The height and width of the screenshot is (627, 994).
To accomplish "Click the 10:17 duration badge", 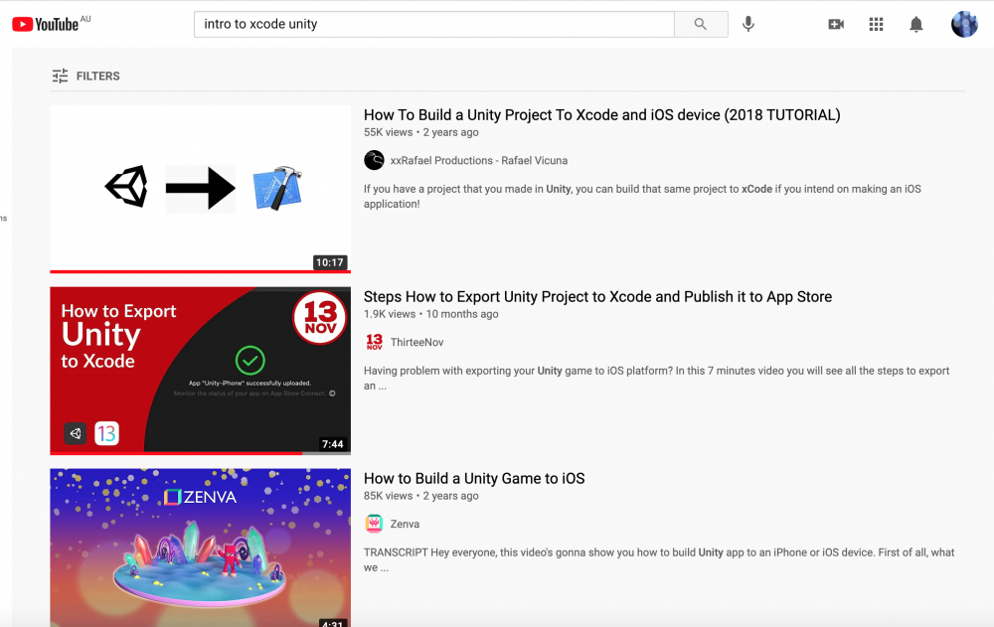I will (x=330, y=262).
